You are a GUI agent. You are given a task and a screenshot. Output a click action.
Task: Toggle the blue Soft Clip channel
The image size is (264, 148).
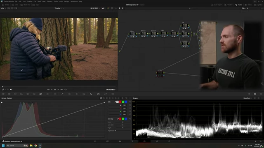click(x=126, y=119)
